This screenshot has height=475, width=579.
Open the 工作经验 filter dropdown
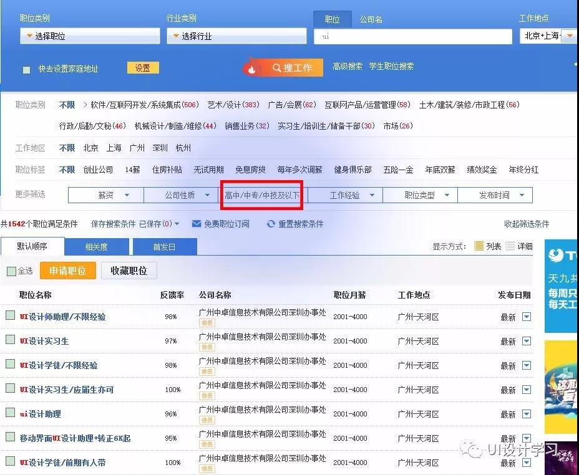344,195
